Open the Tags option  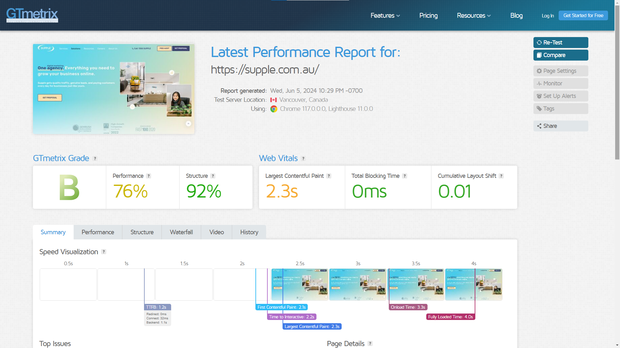pyautogui.click(x=561, y=109)
